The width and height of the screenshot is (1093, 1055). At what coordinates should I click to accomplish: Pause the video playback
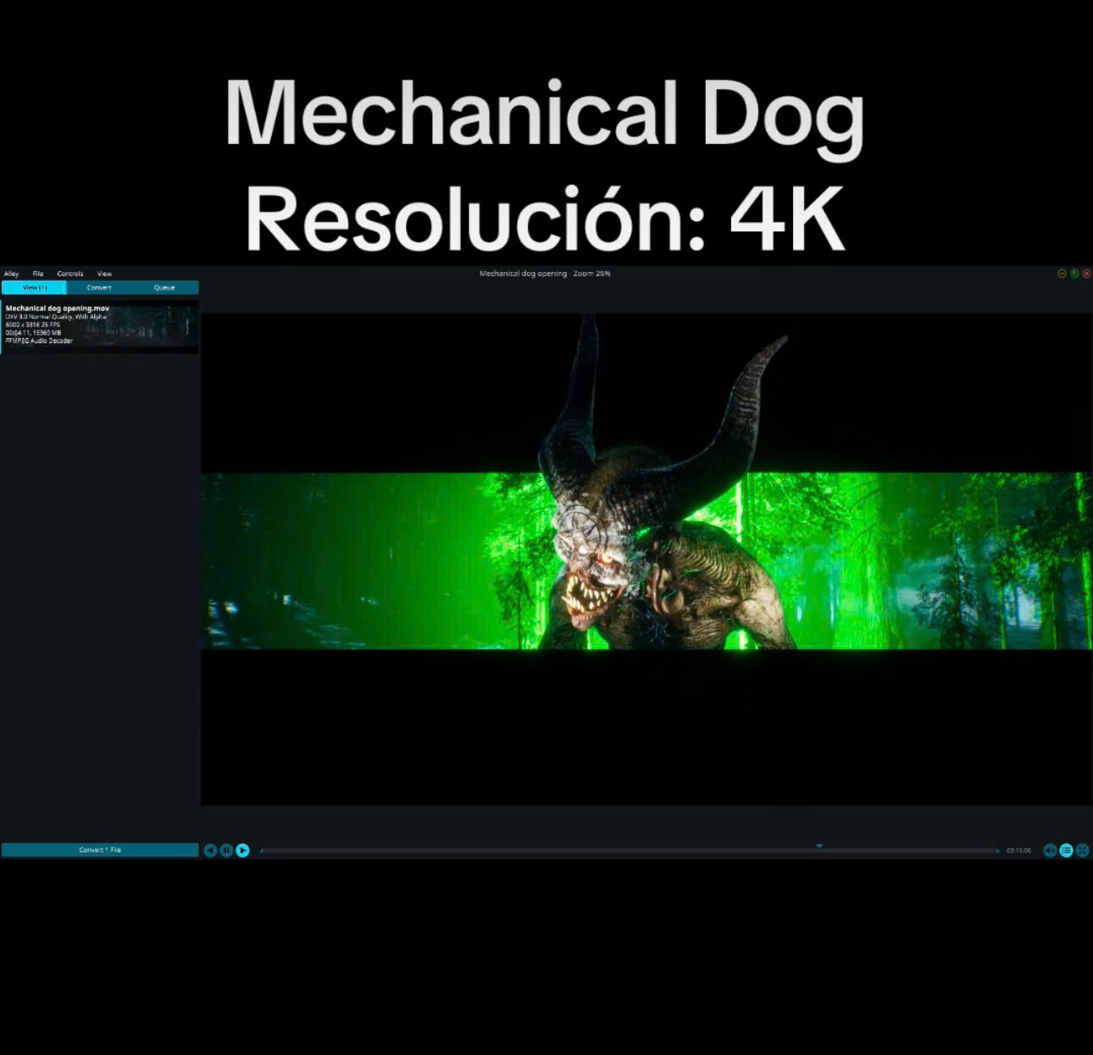tap(226, 850)
